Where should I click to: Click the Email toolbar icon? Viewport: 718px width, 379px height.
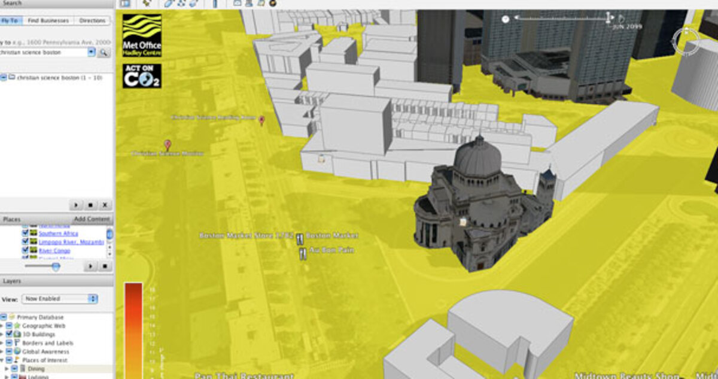pyautogui.click(x=238, y=3)
